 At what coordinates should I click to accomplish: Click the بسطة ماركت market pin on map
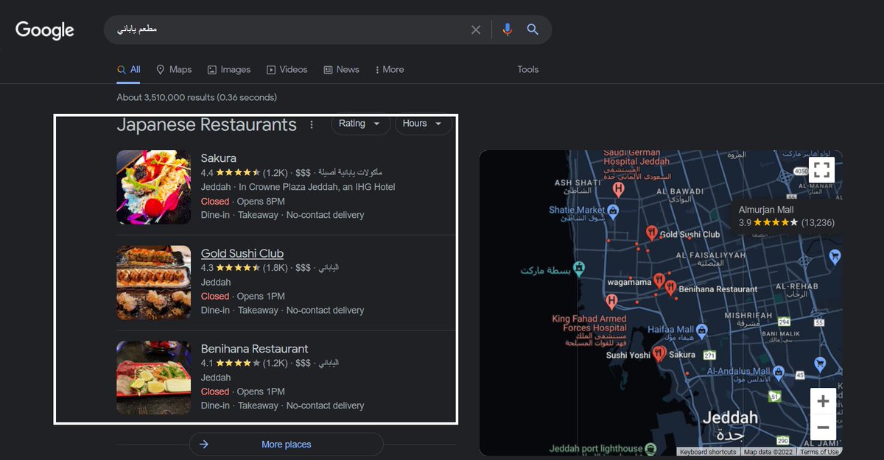[580, 268]
